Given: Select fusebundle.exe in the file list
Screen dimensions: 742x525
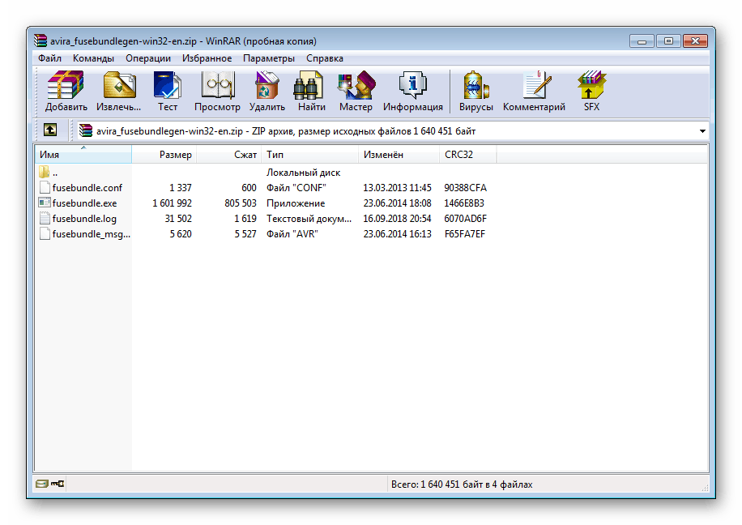Looking at the screenshot, I should [x=83, y=203].
